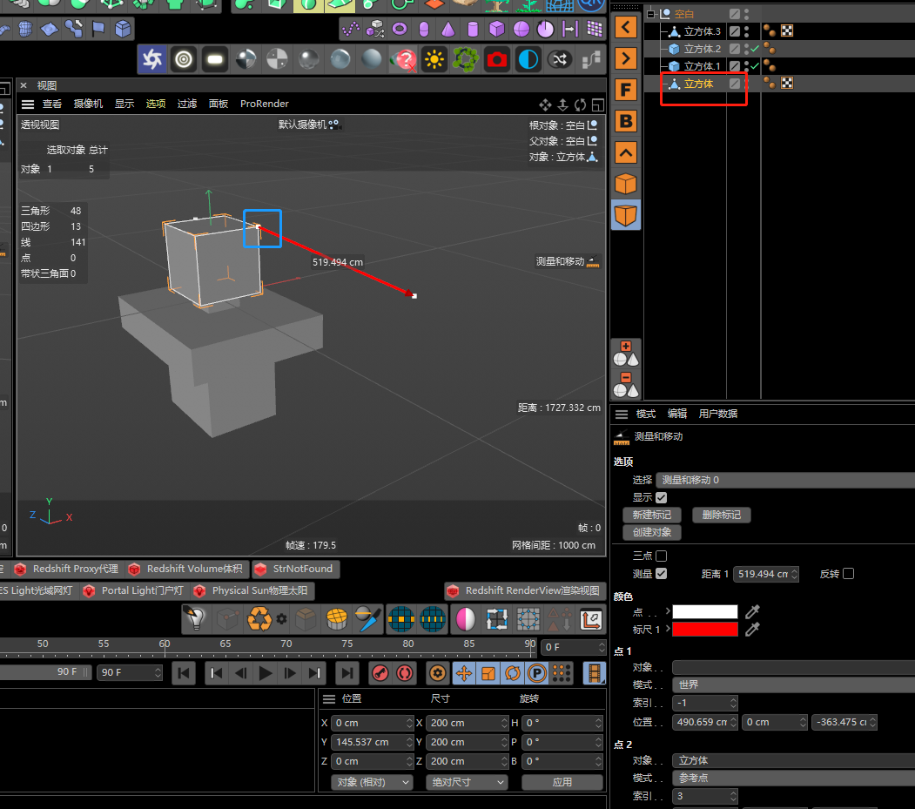Click the 删除标记 button
Viewport: 915px width, 809px height.
click(x=721, y=515)
